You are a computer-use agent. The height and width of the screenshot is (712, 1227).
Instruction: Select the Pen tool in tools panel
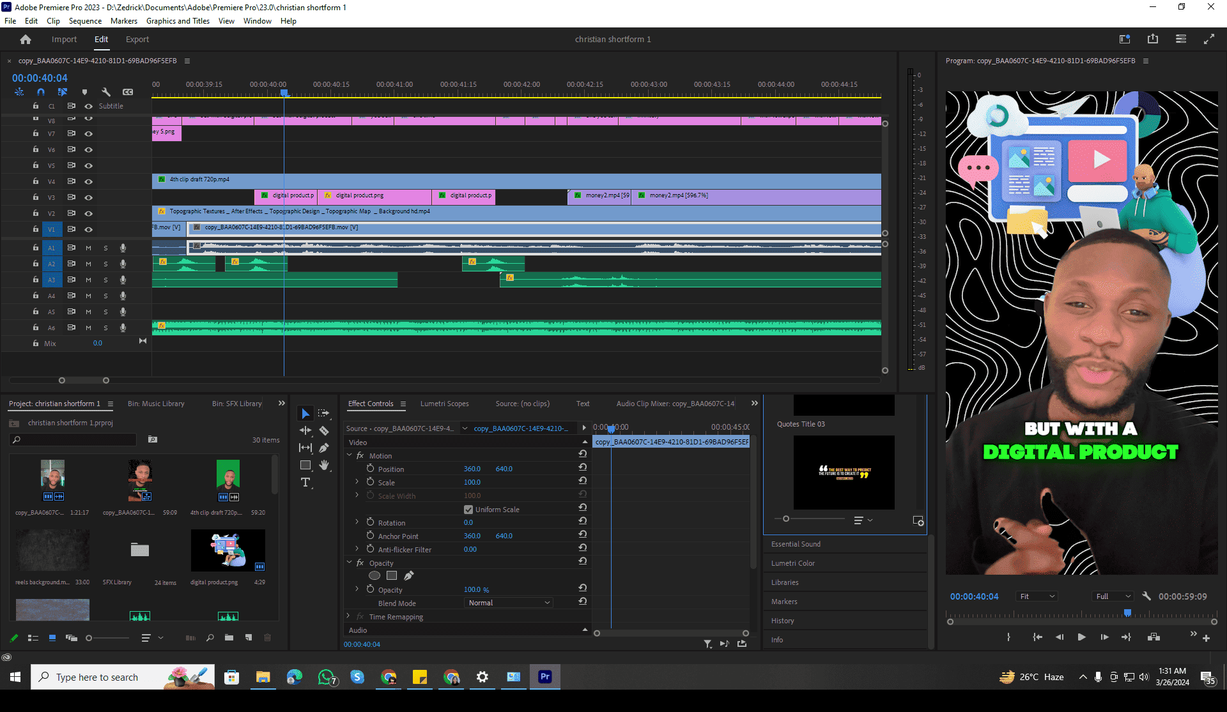click(324, 448)
